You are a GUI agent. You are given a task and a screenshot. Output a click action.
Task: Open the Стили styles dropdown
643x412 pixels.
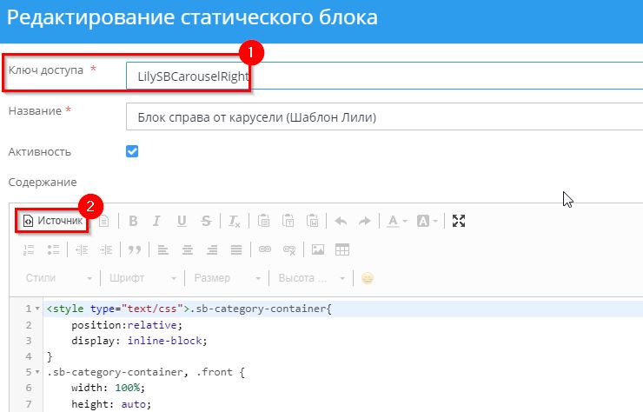[x=56, y=278]
